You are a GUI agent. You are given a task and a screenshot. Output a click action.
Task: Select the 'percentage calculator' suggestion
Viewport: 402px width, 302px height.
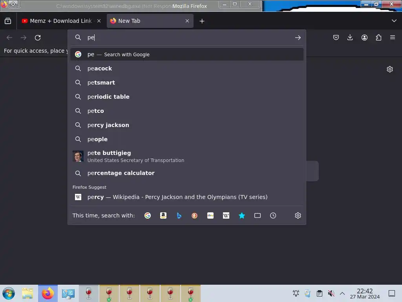pyautogui.click(x=187, y=173)
